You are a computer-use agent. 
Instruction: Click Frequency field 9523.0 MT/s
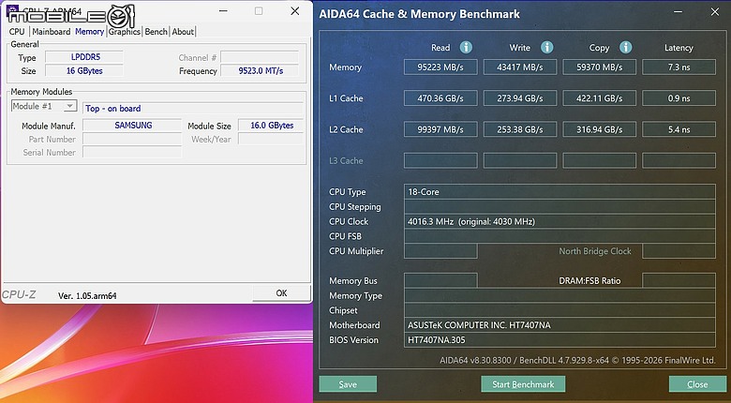click(260, 71)
